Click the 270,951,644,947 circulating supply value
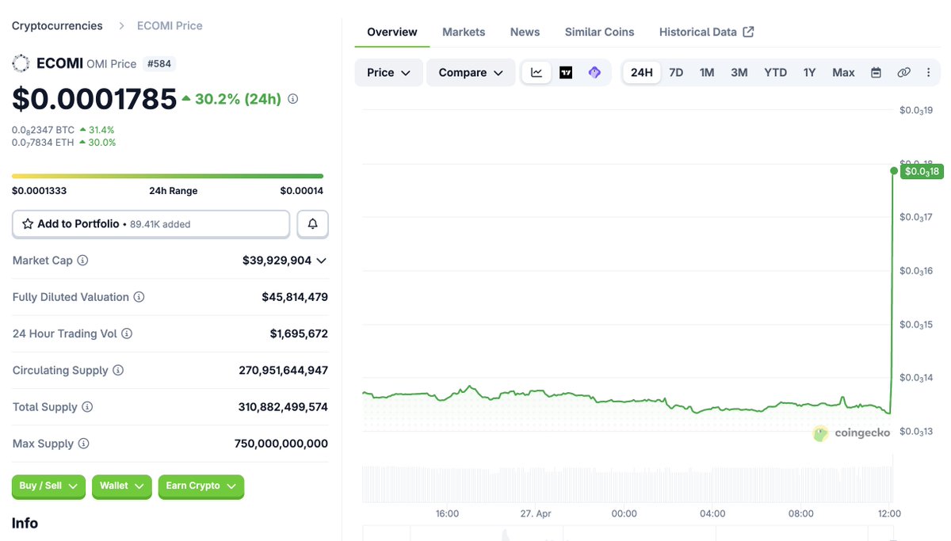Screen dimensions: 951x541 [x=283, y=370]
